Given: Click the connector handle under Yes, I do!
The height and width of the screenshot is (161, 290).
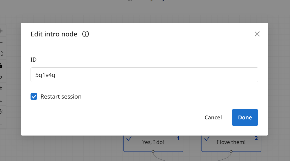Looking at the screenshot, I should tap(153, 152).
